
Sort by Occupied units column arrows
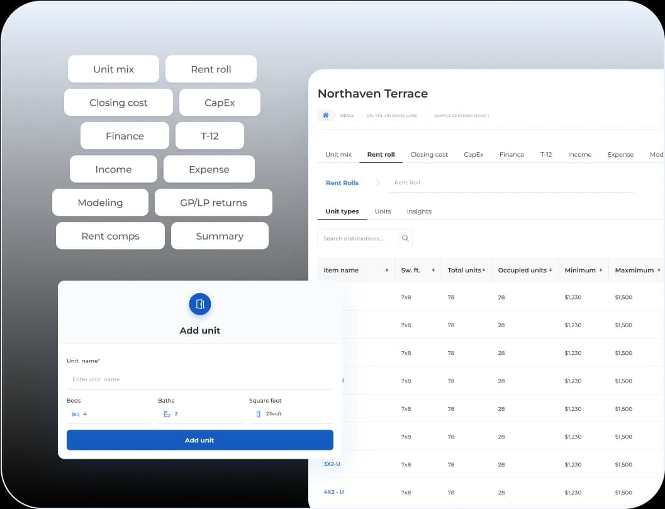pyautogui.click(x=550, y=271)
